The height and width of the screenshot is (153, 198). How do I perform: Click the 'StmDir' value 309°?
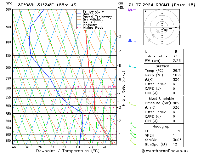click(177, 140)
